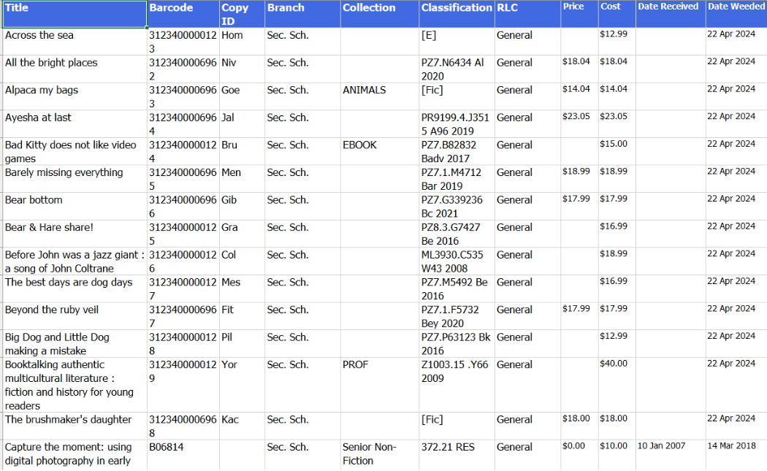Select the 'Beyond the ruby veil' cell

[75, 315]
